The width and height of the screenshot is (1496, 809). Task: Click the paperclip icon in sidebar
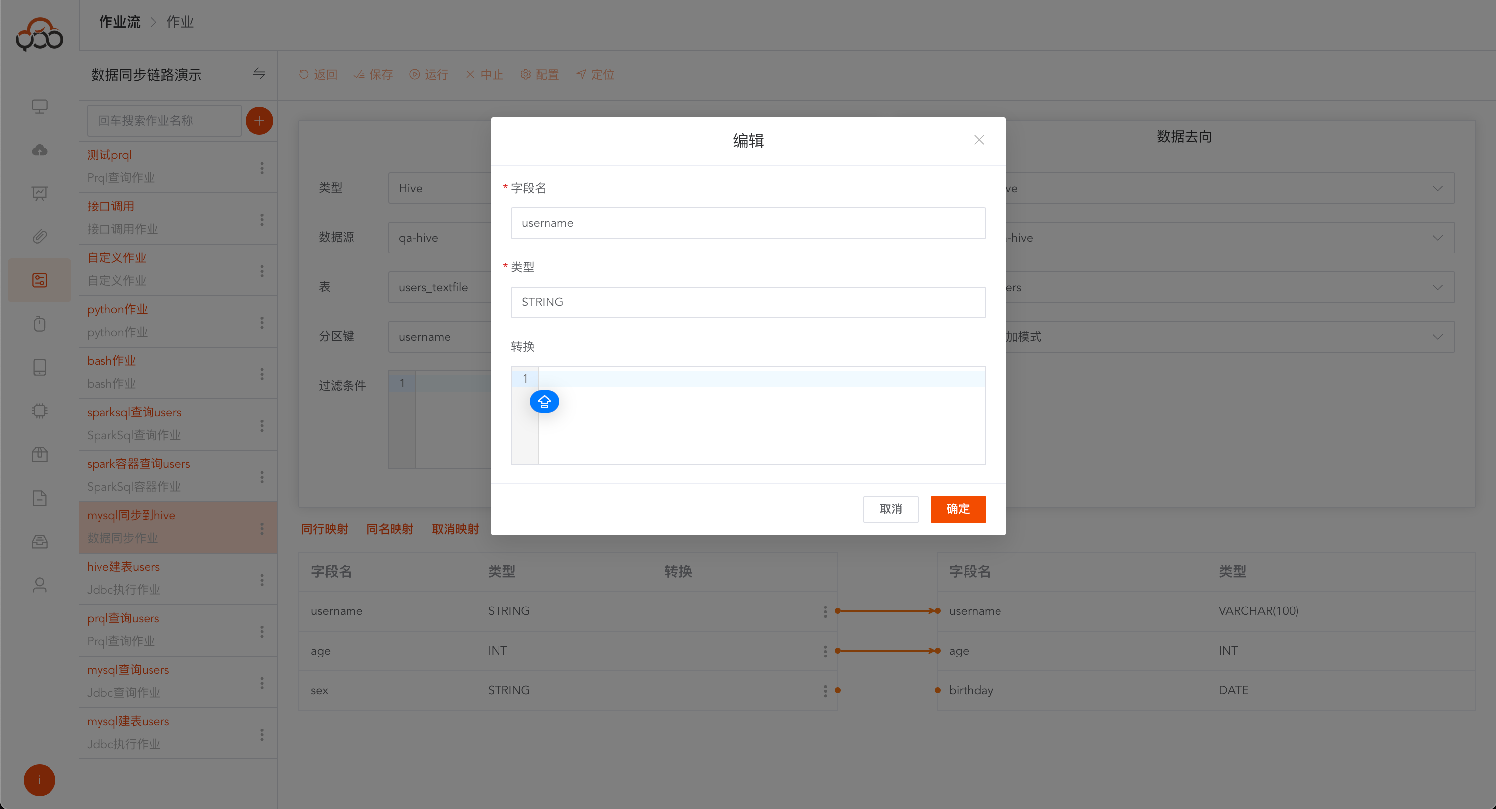[40, 236]
